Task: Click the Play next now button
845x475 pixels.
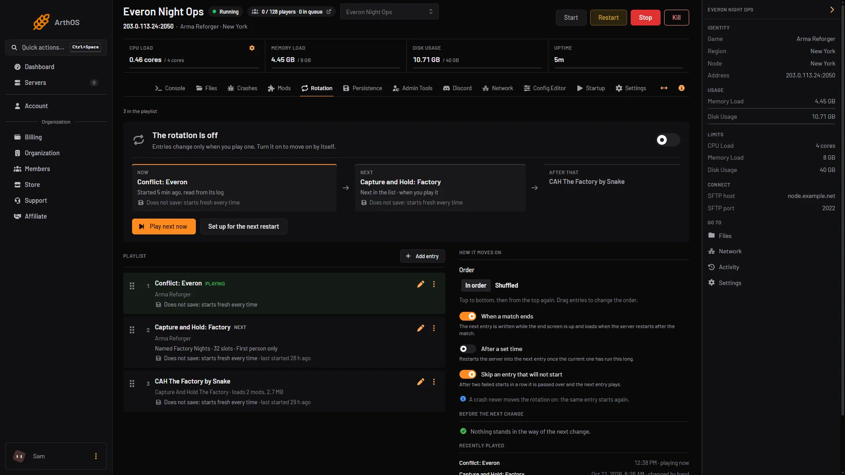Action: tap(164, 227)
